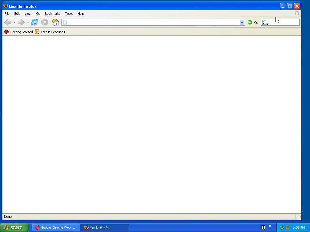
Task: Open the Windows Start menu
Action: click(x=15, y=227)
